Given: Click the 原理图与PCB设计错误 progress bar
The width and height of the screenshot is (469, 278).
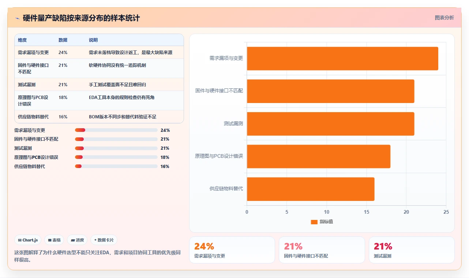Looking at the screenshot, I should point(116,157).
